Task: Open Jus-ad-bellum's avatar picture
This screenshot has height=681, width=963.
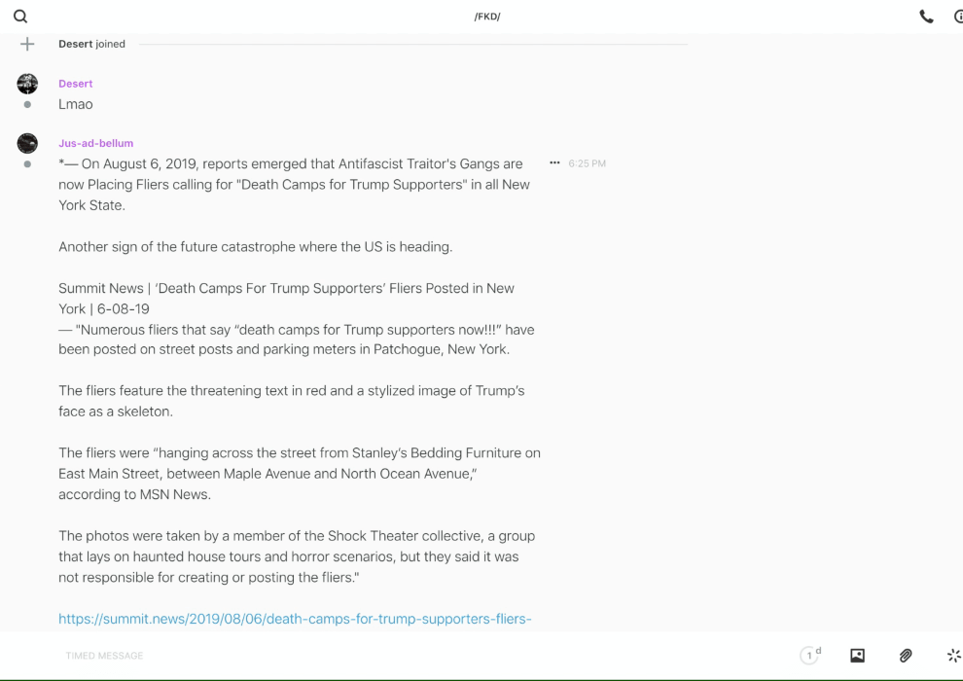Action: tap(27, 143)
